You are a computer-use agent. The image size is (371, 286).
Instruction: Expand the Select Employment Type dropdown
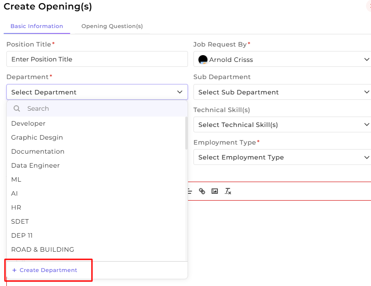(x=282, y=157)
